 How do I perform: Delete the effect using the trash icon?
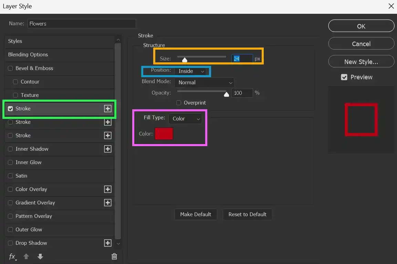114,257
